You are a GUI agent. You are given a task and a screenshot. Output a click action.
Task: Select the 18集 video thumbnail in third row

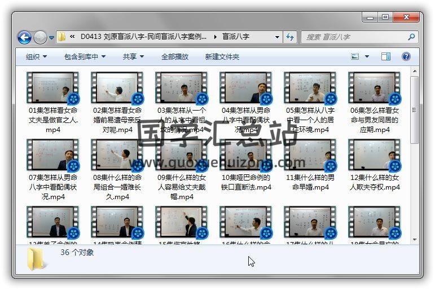(375, 222)
